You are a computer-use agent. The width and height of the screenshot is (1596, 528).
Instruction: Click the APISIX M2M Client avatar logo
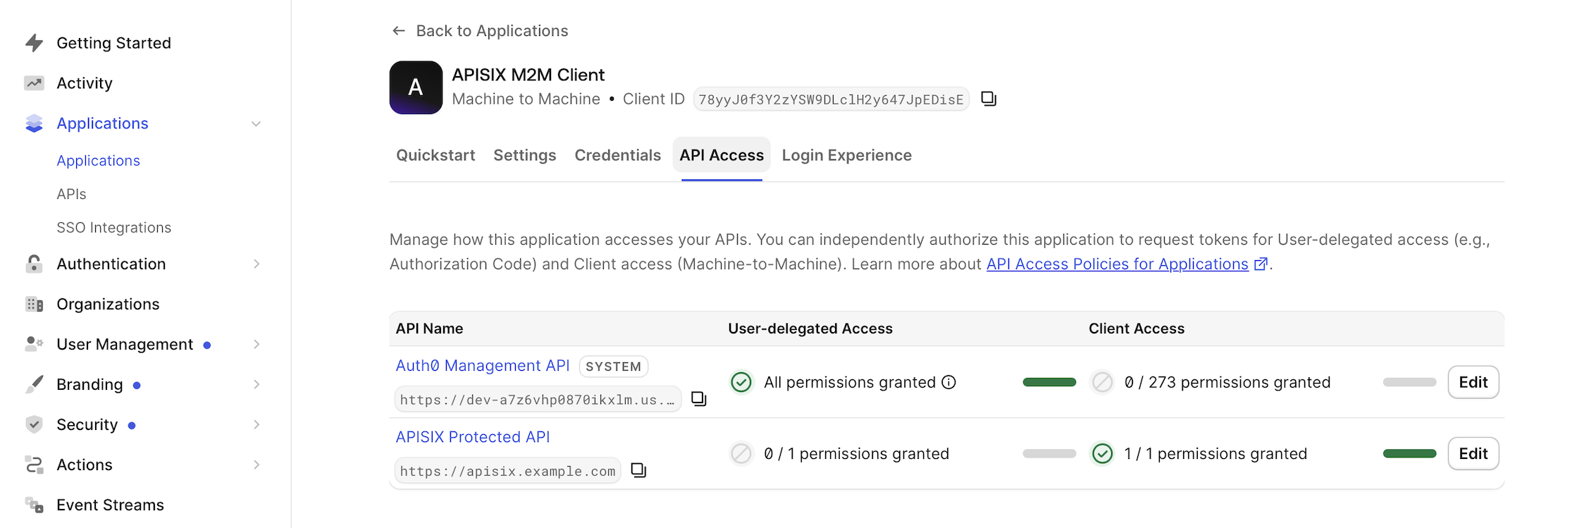click(416, 87)
